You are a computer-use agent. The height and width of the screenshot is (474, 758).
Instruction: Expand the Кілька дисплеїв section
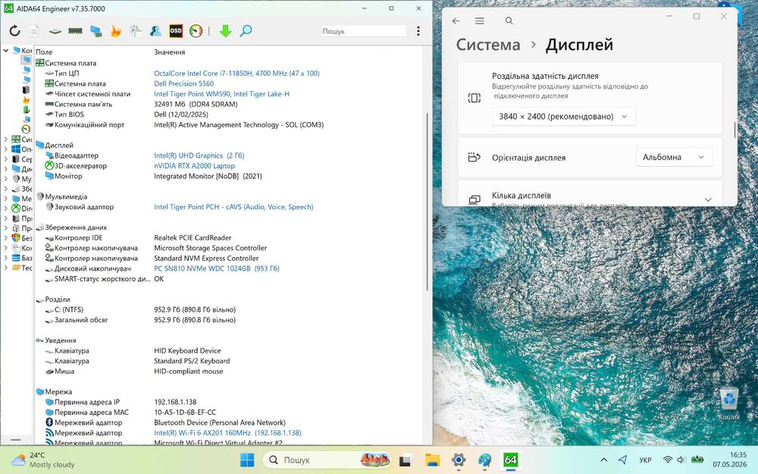pos(708,199)
